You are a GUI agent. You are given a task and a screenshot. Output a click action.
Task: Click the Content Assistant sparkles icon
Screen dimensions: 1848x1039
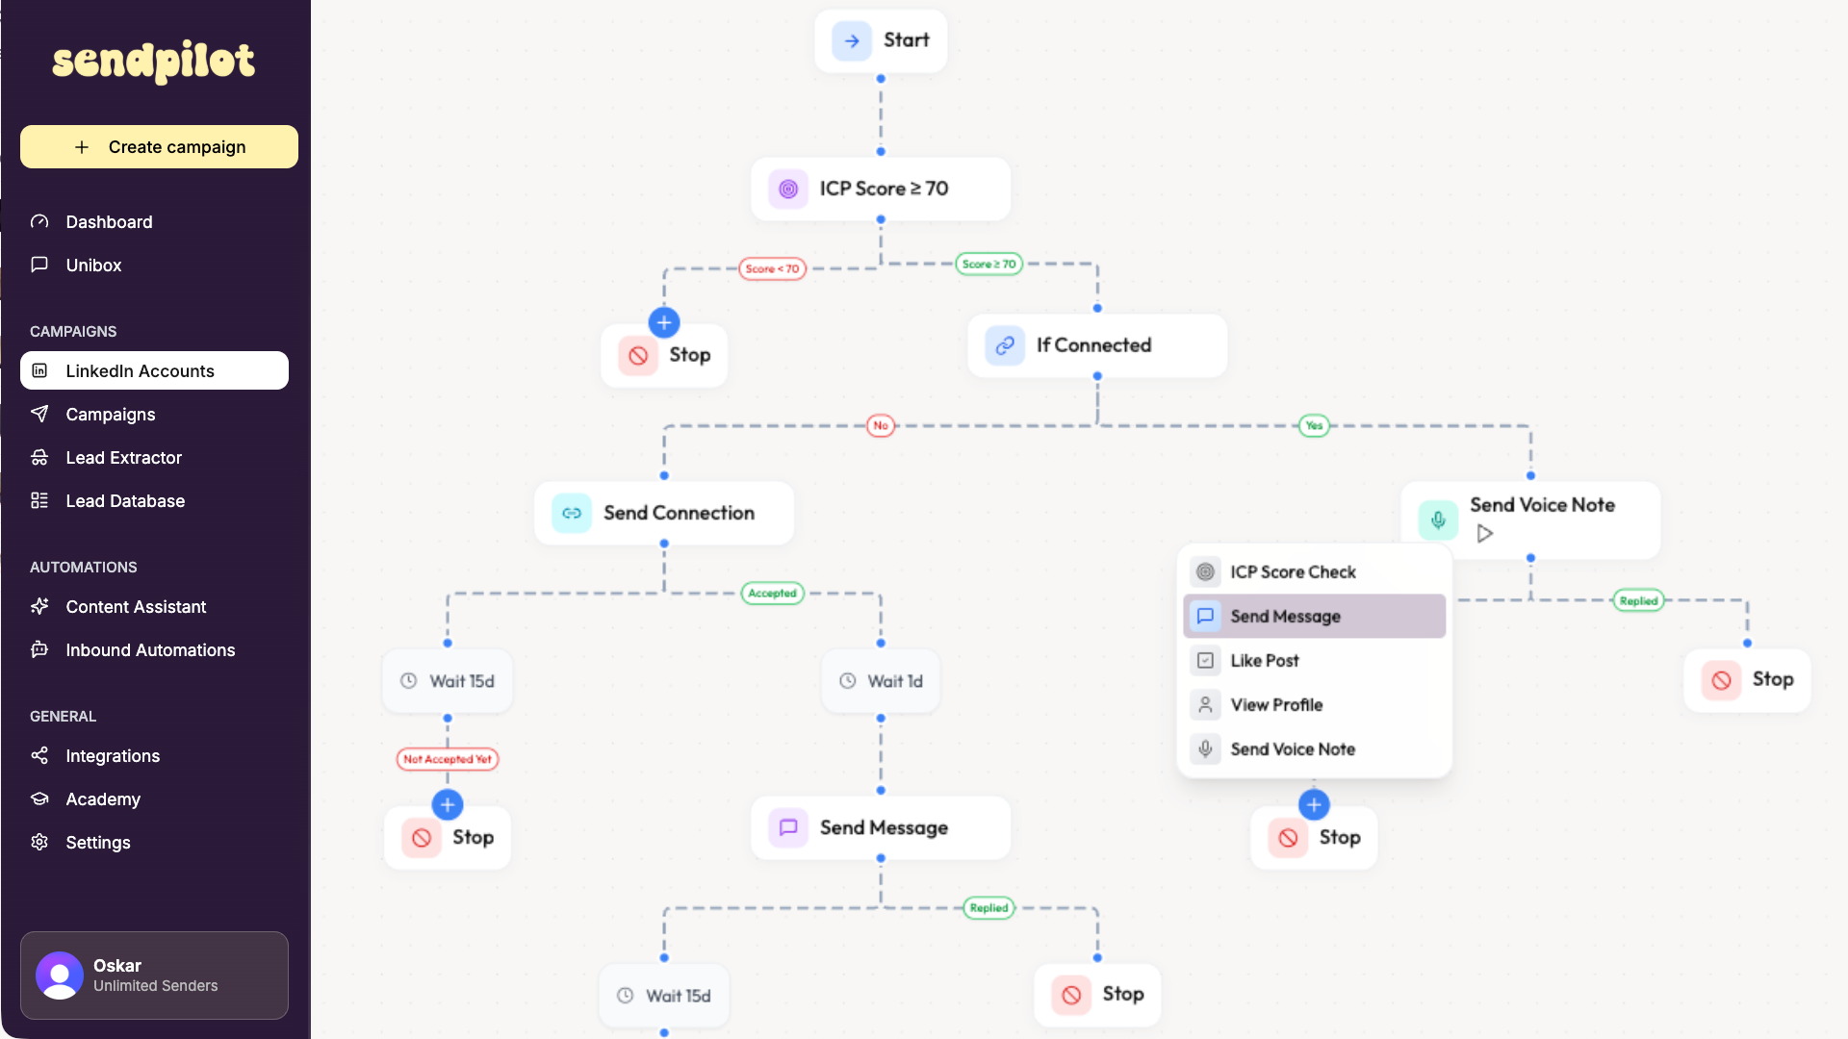[x=39, y=606]
